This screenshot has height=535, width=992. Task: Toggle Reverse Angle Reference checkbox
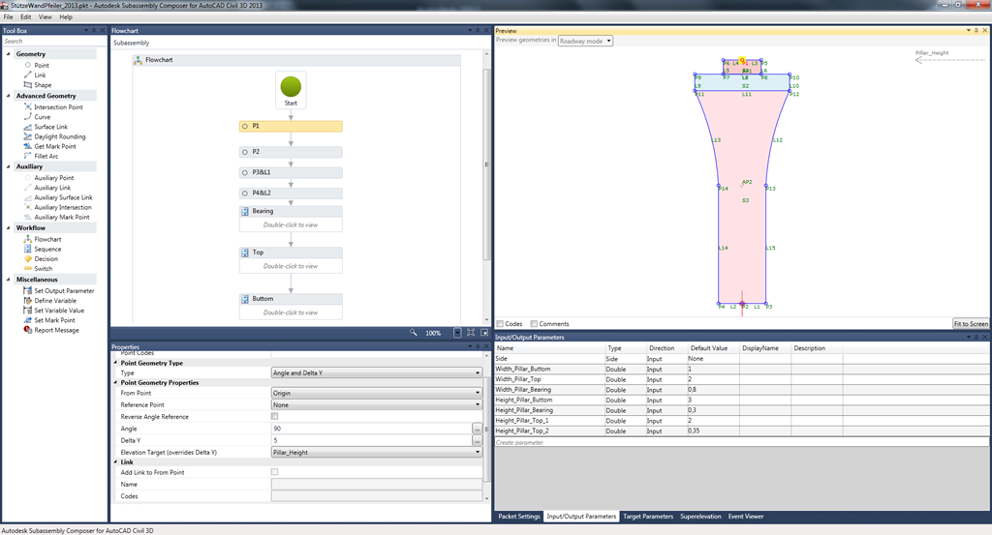pos(275,417)
